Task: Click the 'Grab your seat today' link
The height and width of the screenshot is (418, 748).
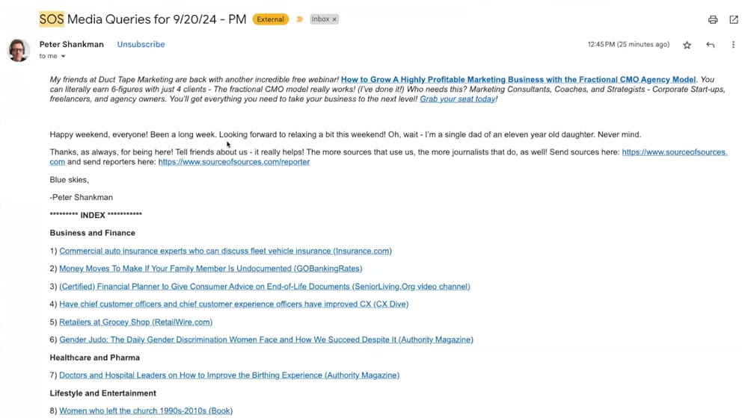Action: 458,99
